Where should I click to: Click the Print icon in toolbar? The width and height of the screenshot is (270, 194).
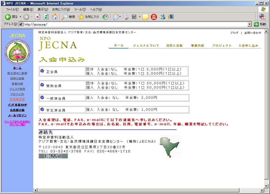[126, 17]
